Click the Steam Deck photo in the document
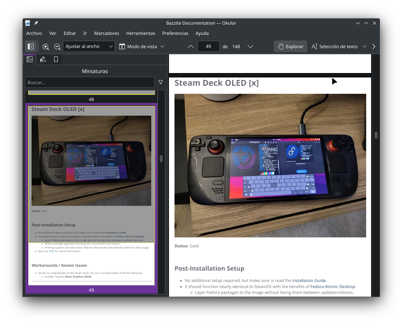The height and width of the screenshot is (324, 403). point(270,165)
